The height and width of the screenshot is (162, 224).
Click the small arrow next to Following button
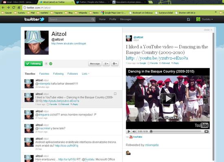[x=46, y=64]
